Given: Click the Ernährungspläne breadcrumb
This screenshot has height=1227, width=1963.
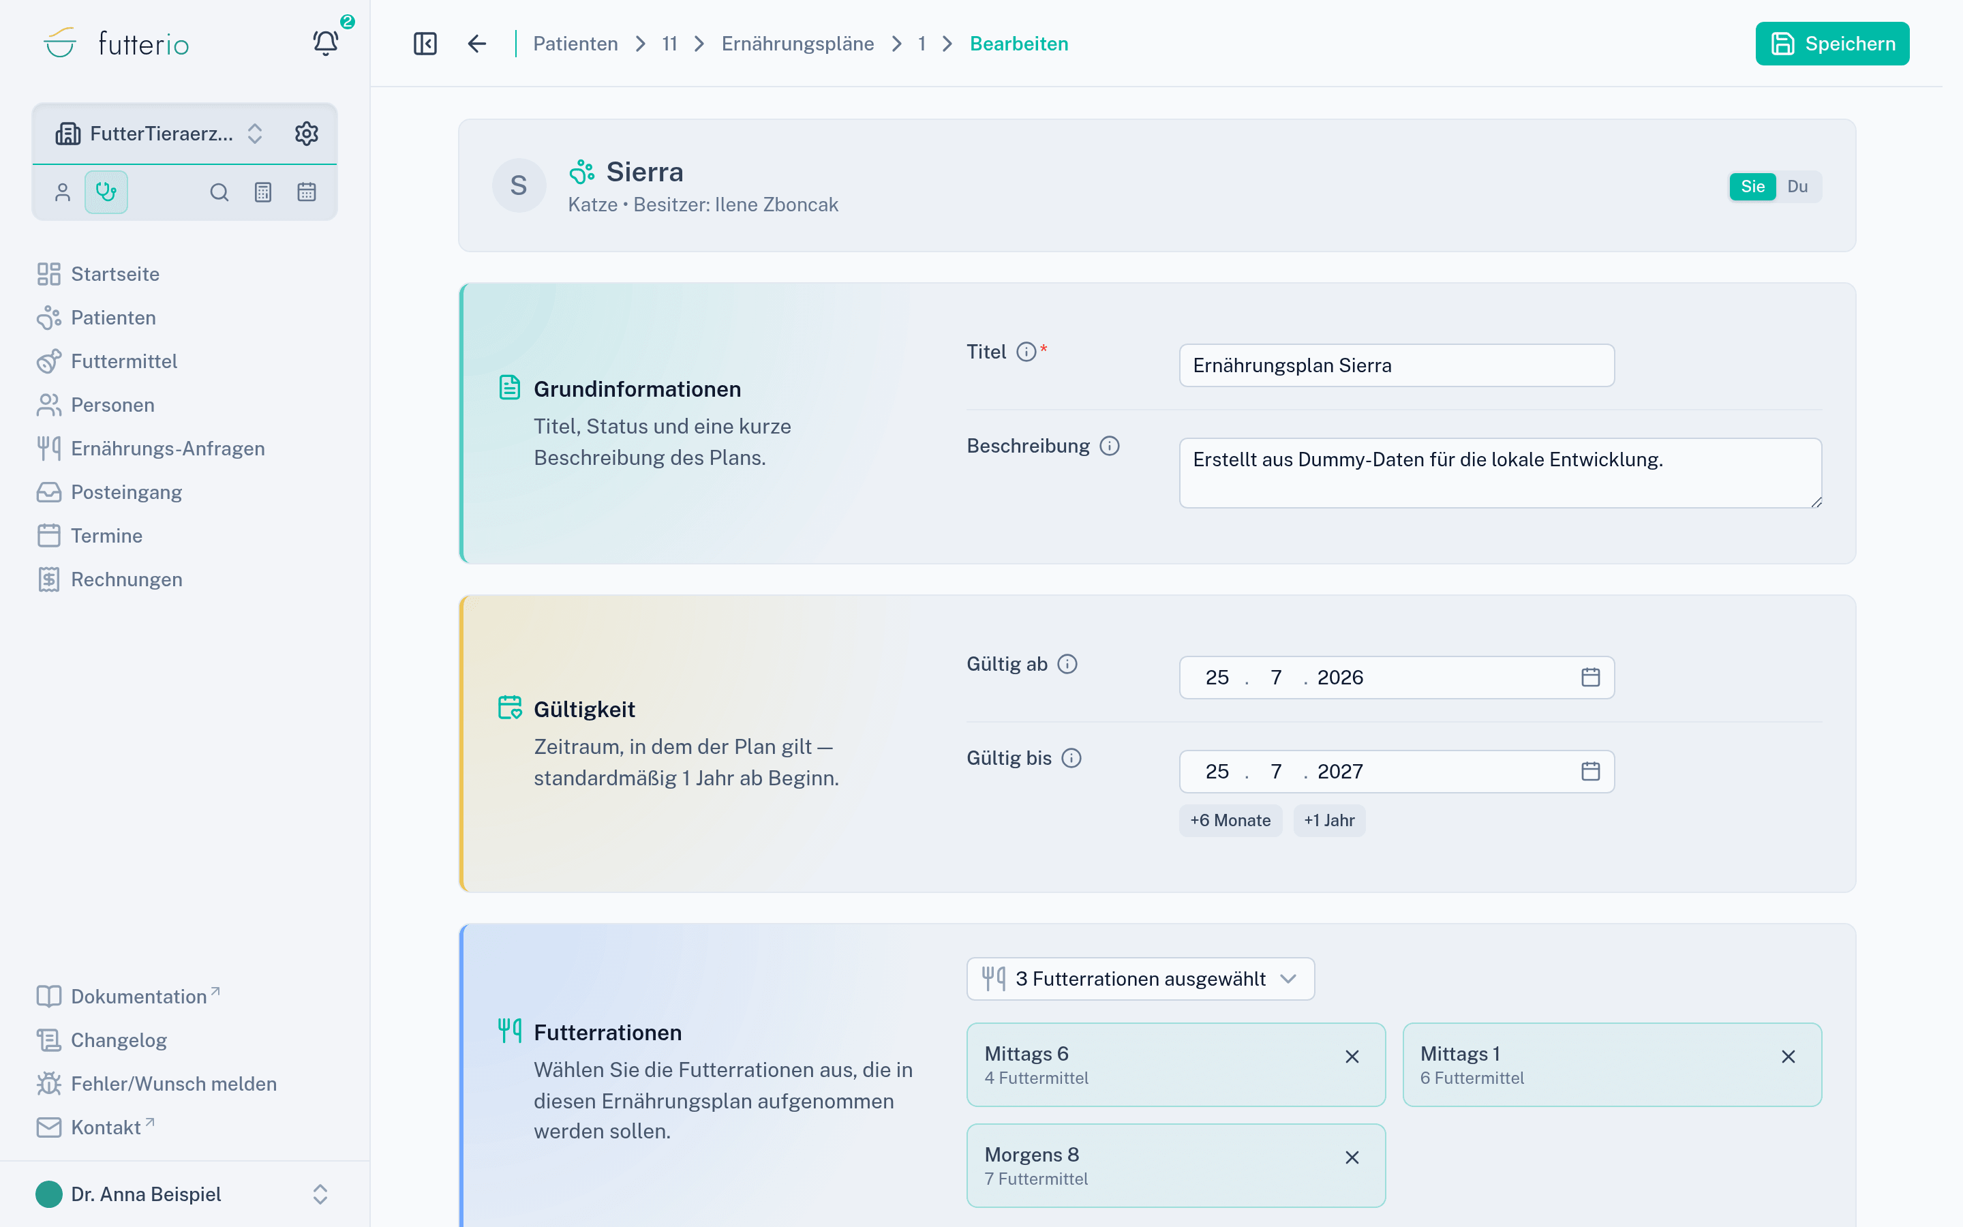Looking at the screenshot, I should coord(797,44).
